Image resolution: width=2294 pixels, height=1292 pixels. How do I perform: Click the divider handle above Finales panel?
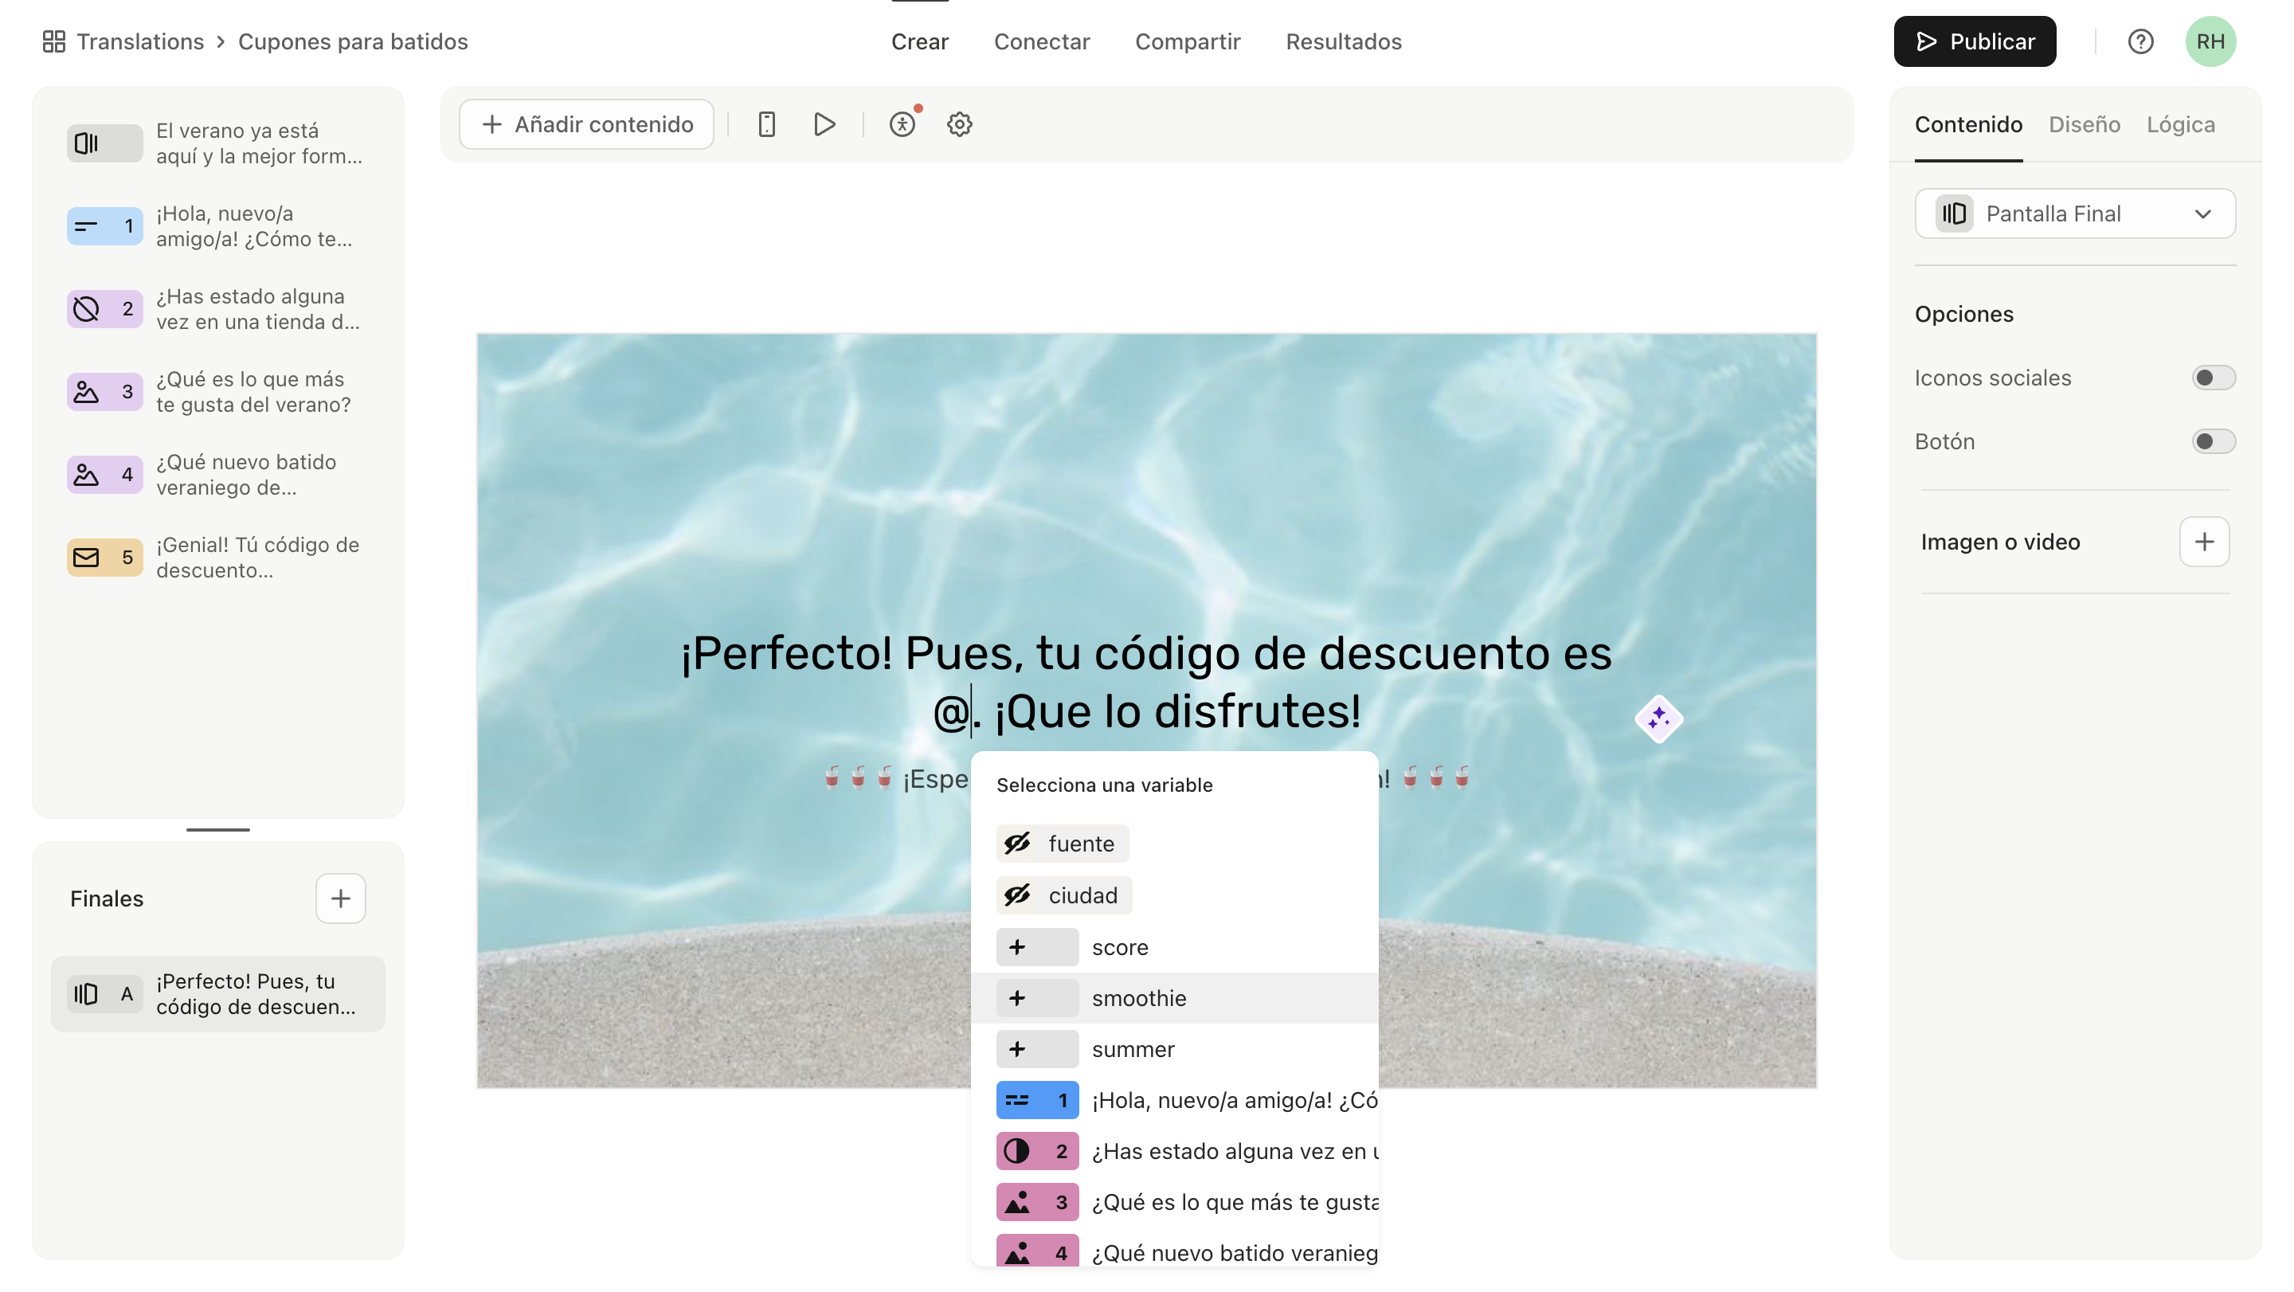(218, 829)
